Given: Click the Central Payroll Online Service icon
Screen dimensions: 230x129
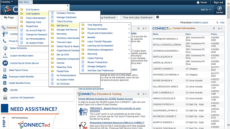Looking at the screenshot, I should pos(5,63).
